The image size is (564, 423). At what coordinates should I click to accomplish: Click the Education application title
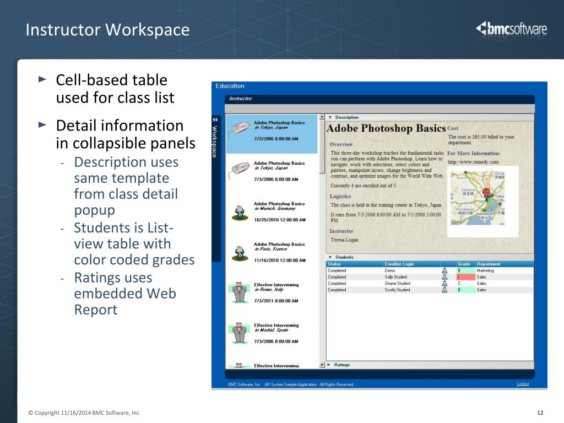[230, 86]
